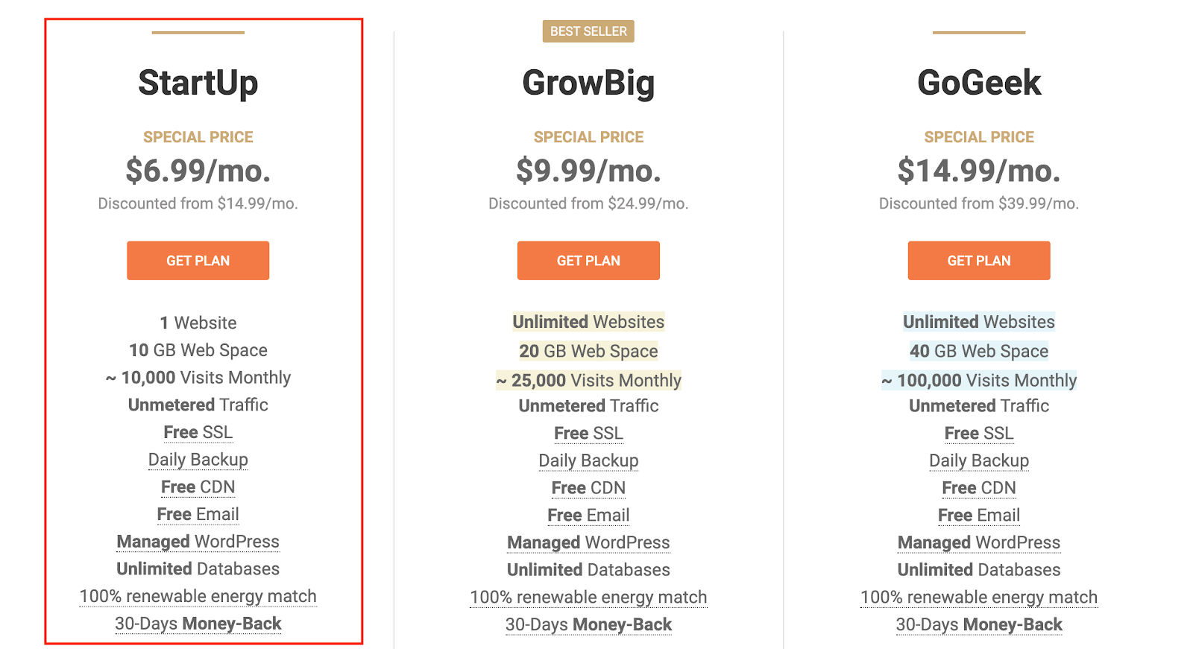Click the BEST SELLER badge
This screenshot has width=1193, height=649.
pyautogui.click(x=588, y=31)
